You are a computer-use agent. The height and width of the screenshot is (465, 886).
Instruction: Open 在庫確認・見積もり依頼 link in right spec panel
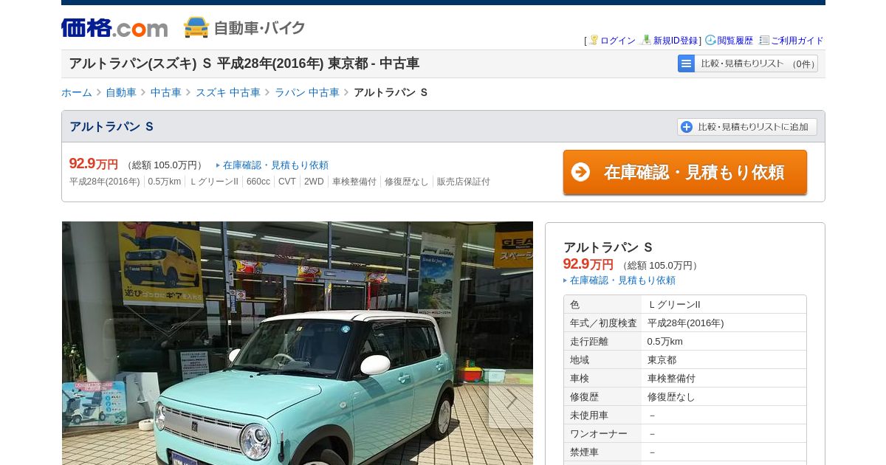pos(622,280)
